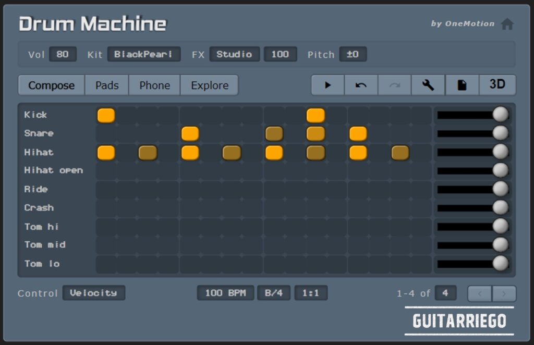Open the Studio FX selector
Viewport: 534px width, 345px height.
(234, 54)
